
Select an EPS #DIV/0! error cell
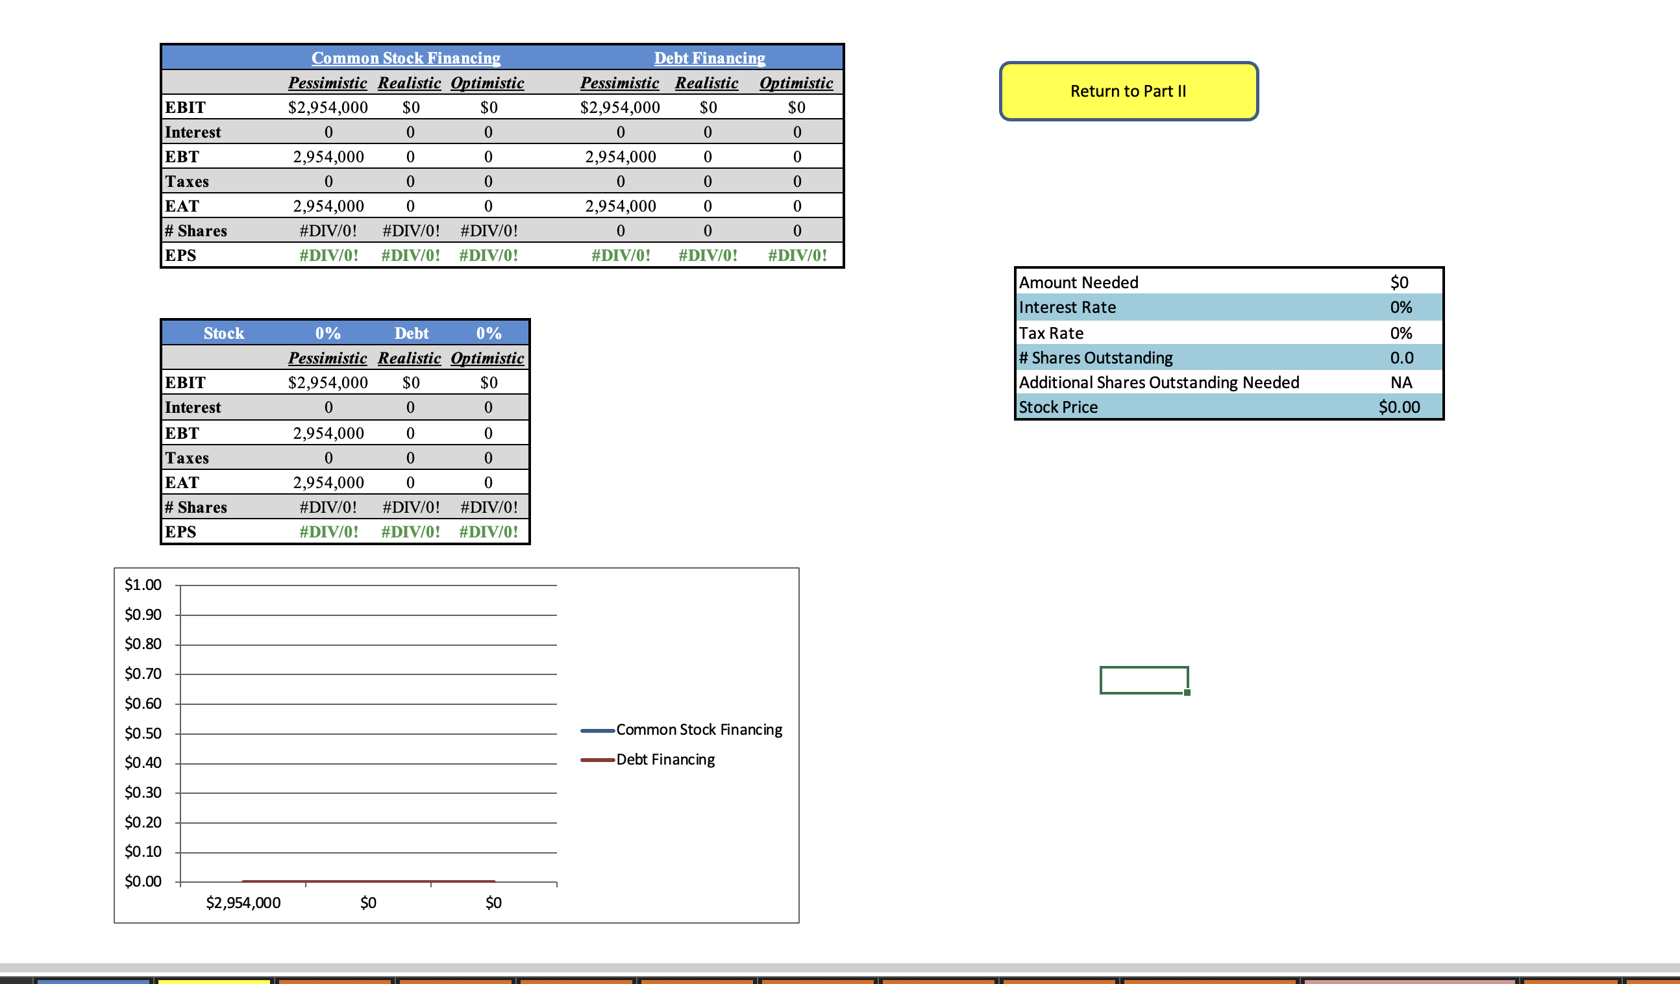(328, 254)
